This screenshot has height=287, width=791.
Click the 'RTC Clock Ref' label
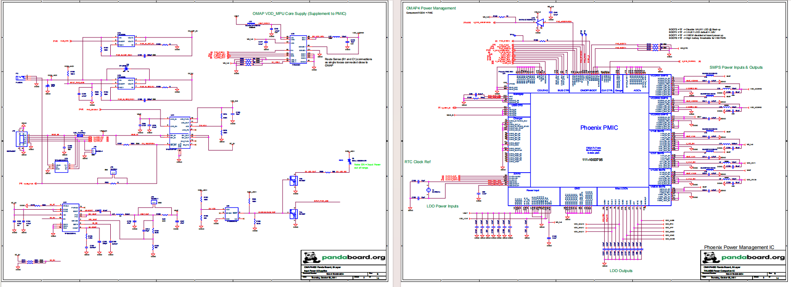(x=418, y=162)
